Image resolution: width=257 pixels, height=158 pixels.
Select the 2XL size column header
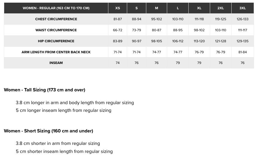click(221, 8)
